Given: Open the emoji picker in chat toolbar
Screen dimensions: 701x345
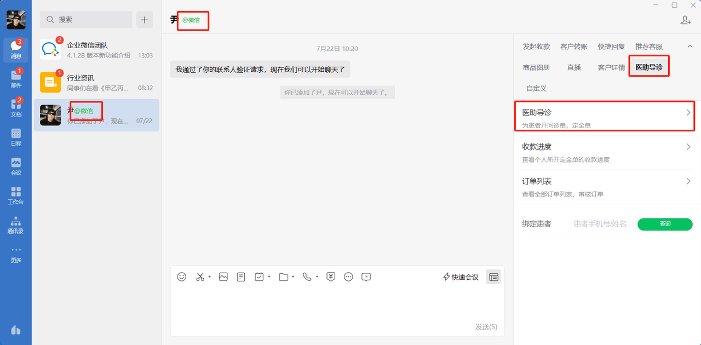Looking at the screenshot, I should (x=182, y=277).
